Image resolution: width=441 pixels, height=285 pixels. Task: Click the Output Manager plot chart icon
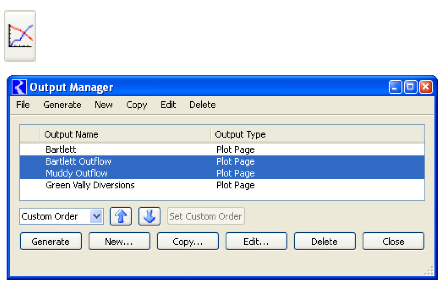click(x=20, y=36)
